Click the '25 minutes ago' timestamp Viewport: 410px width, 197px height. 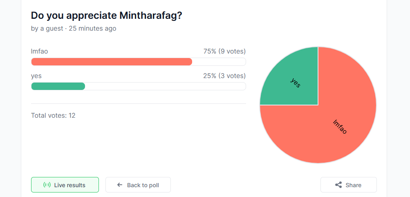[x=92, y=28]
